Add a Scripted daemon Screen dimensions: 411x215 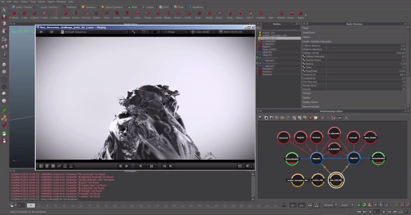pos(261,15)
